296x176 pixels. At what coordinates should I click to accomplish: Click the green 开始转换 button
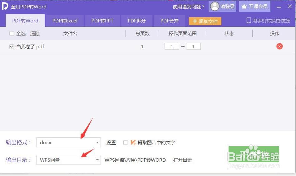(254, 154)
